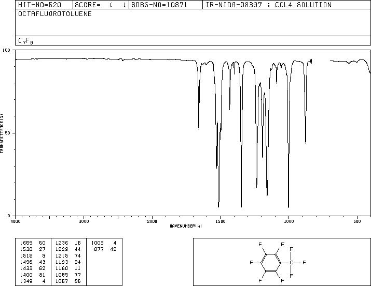Click the 4000 wavenumber axis label
Image resolution: width=371 pixels, height=286 pixels.
point(16,221)
